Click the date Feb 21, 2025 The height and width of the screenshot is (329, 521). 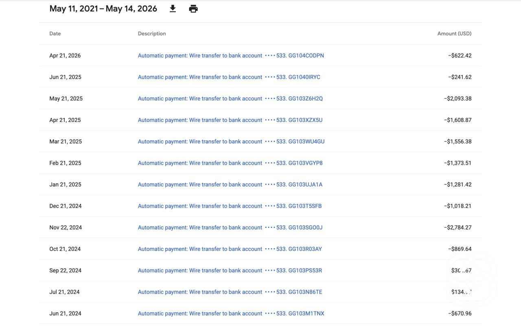coord(65,163)
